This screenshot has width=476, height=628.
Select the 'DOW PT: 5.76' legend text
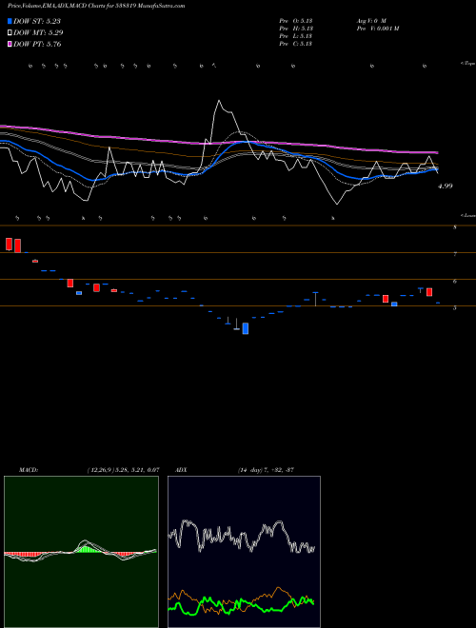[37, 45]
